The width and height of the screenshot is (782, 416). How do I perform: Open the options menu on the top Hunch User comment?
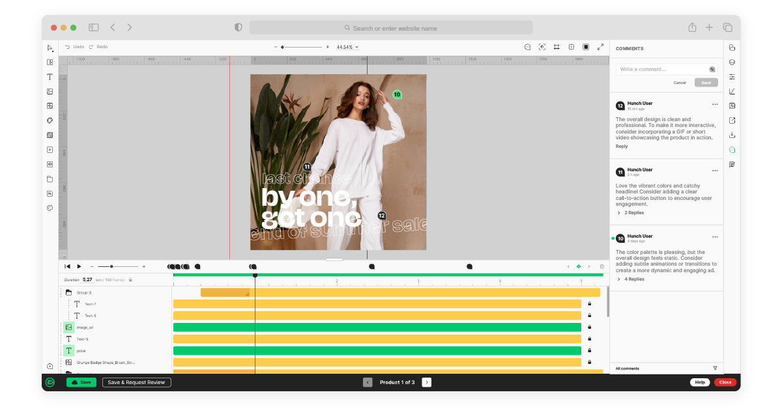coord(715,105)
